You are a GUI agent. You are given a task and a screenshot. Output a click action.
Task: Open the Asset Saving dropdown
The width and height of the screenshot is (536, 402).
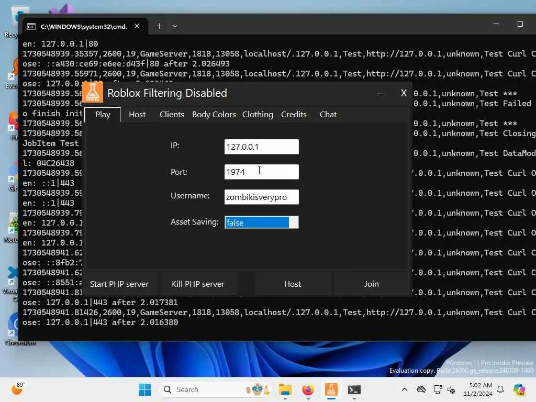262,222
